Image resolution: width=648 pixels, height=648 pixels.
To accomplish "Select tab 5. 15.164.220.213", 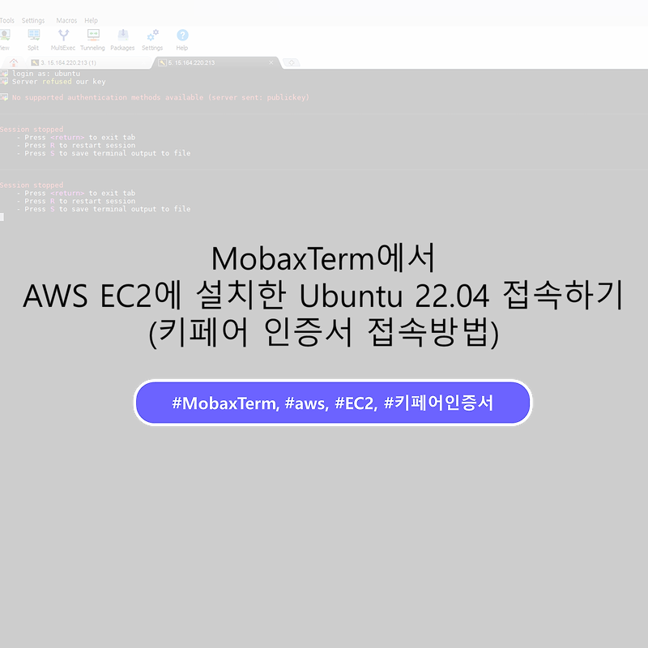I will 211,62.
